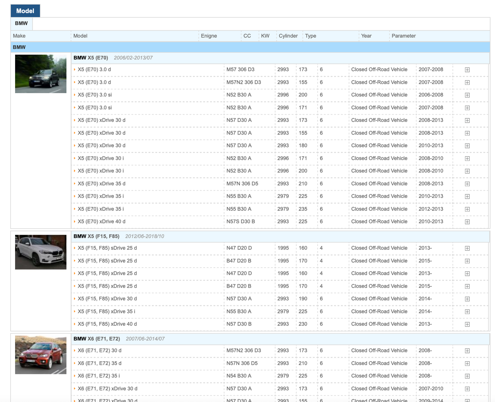
Task: Select the BMW make tab
Action: click(21, 24)
